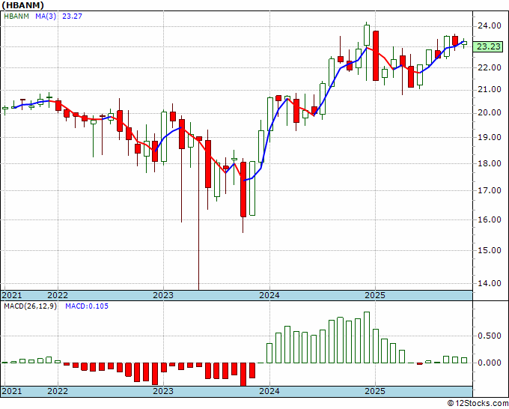Click the 20.00 price axis label
Screen dimensions: 509x409
490,112
